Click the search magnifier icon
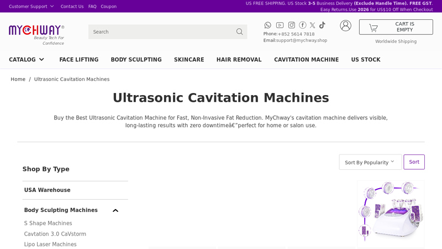The width and height of the screenshot is (442, 249). pos(239,32)
